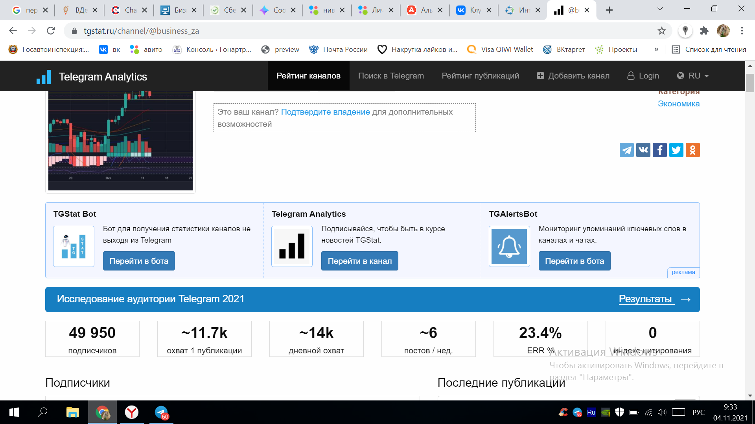
Task: Expand hidden bookmarks chevron
Action: click(656, 49)
